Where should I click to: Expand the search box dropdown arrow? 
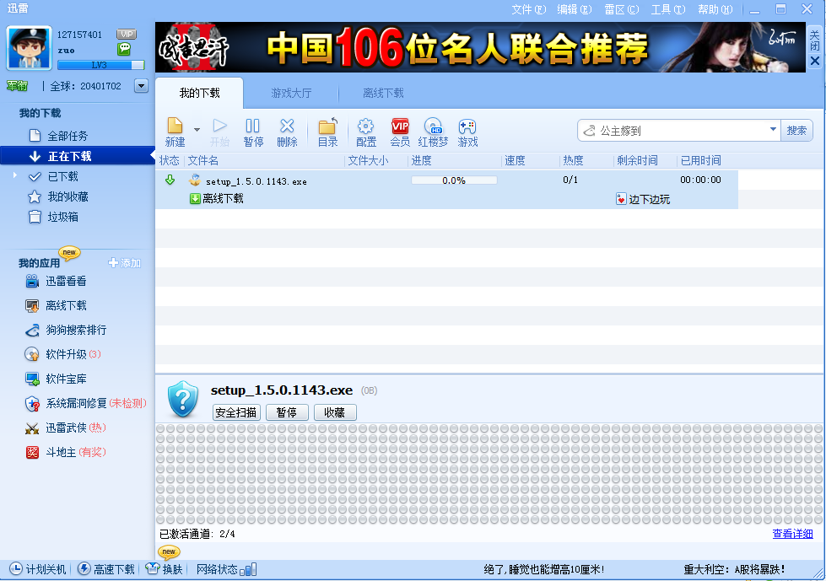pyautogui.click(x=773, y=130)
